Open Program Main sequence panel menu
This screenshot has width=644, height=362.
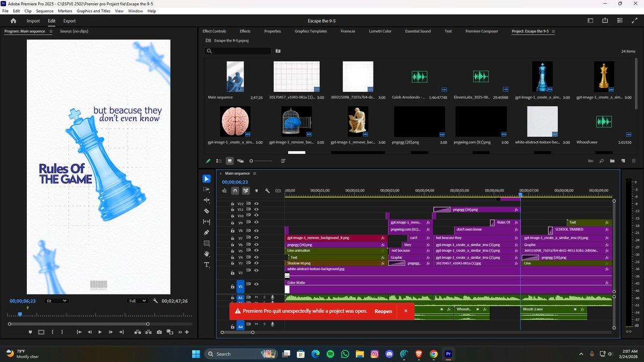(x=51, y=31)
